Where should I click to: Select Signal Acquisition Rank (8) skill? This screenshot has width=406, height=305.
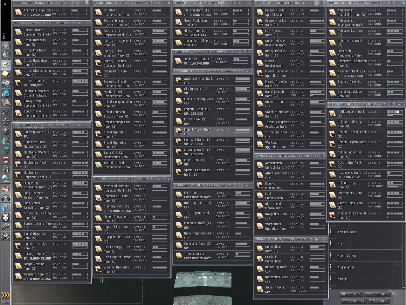(366, 94)
